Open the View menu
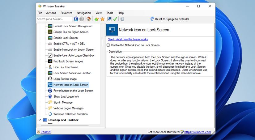The height and width of the screenshot is (140, 255). [x=99, y=13]
